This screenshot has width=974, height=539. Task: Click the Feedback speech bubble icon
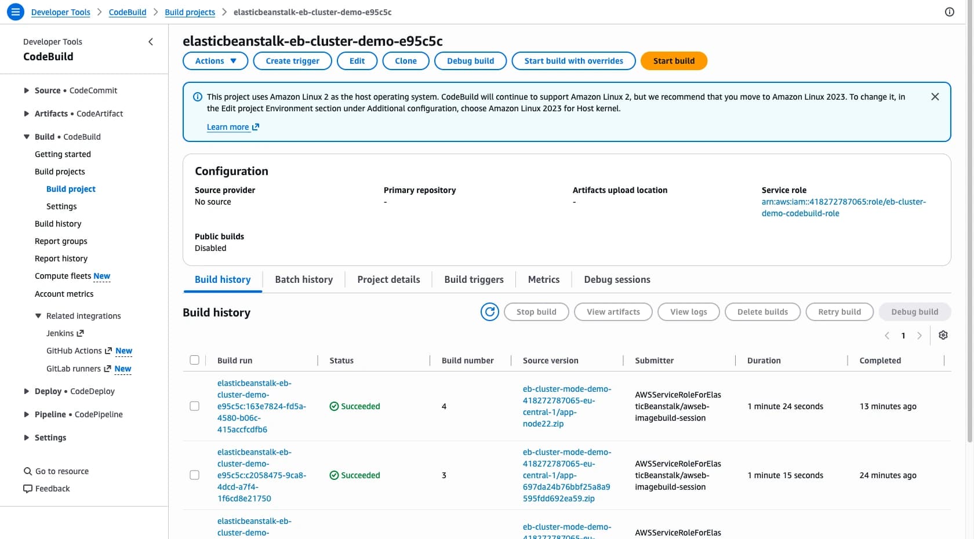pos(27,489)
